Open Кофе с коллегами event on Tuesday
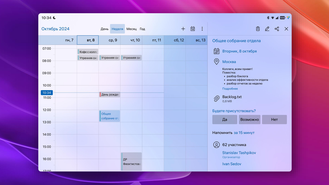This screenshot has width=329, height=185. (x=88, y=52)
